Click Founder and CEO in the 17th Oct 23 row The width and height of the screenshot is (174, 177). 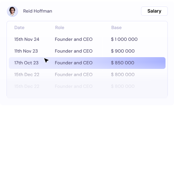pos(74,63)
